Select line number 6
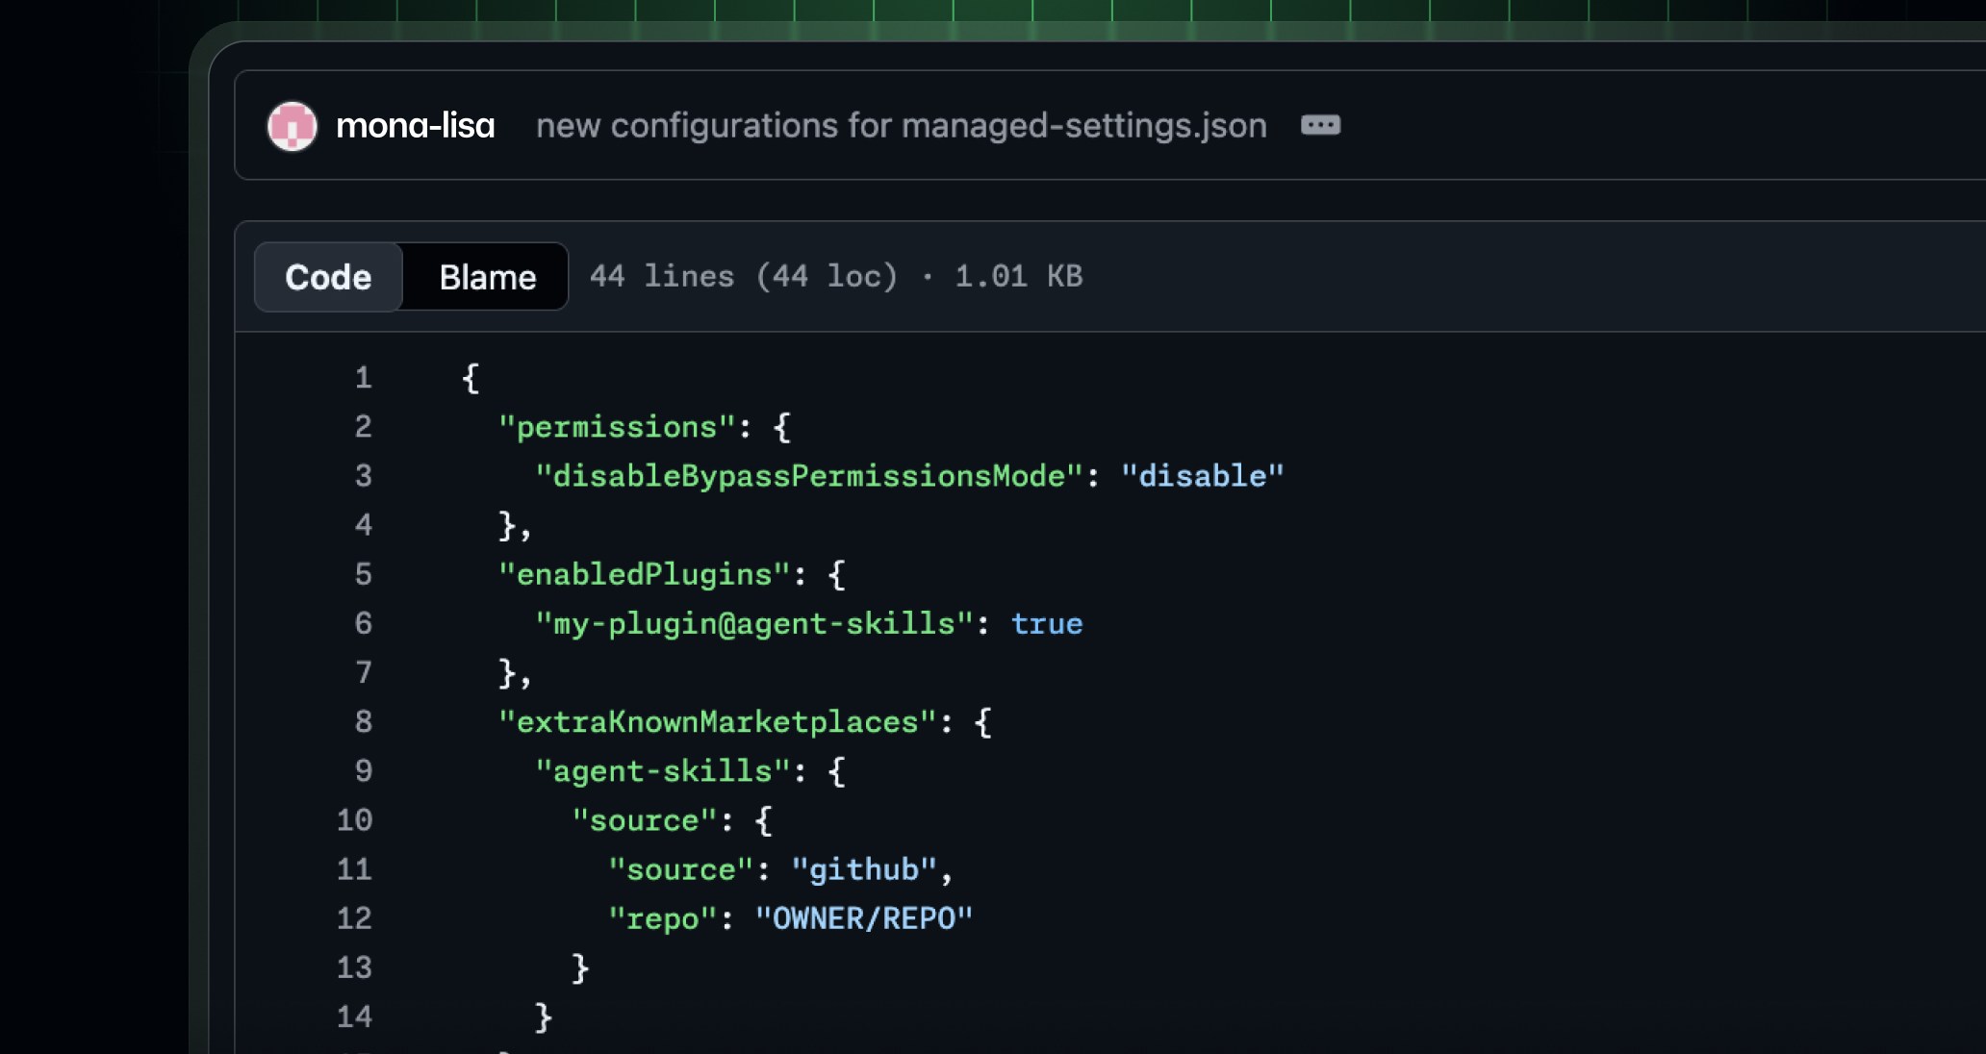The height and width of the screenshot is (1054, 1986). click(x=363, y=623)
